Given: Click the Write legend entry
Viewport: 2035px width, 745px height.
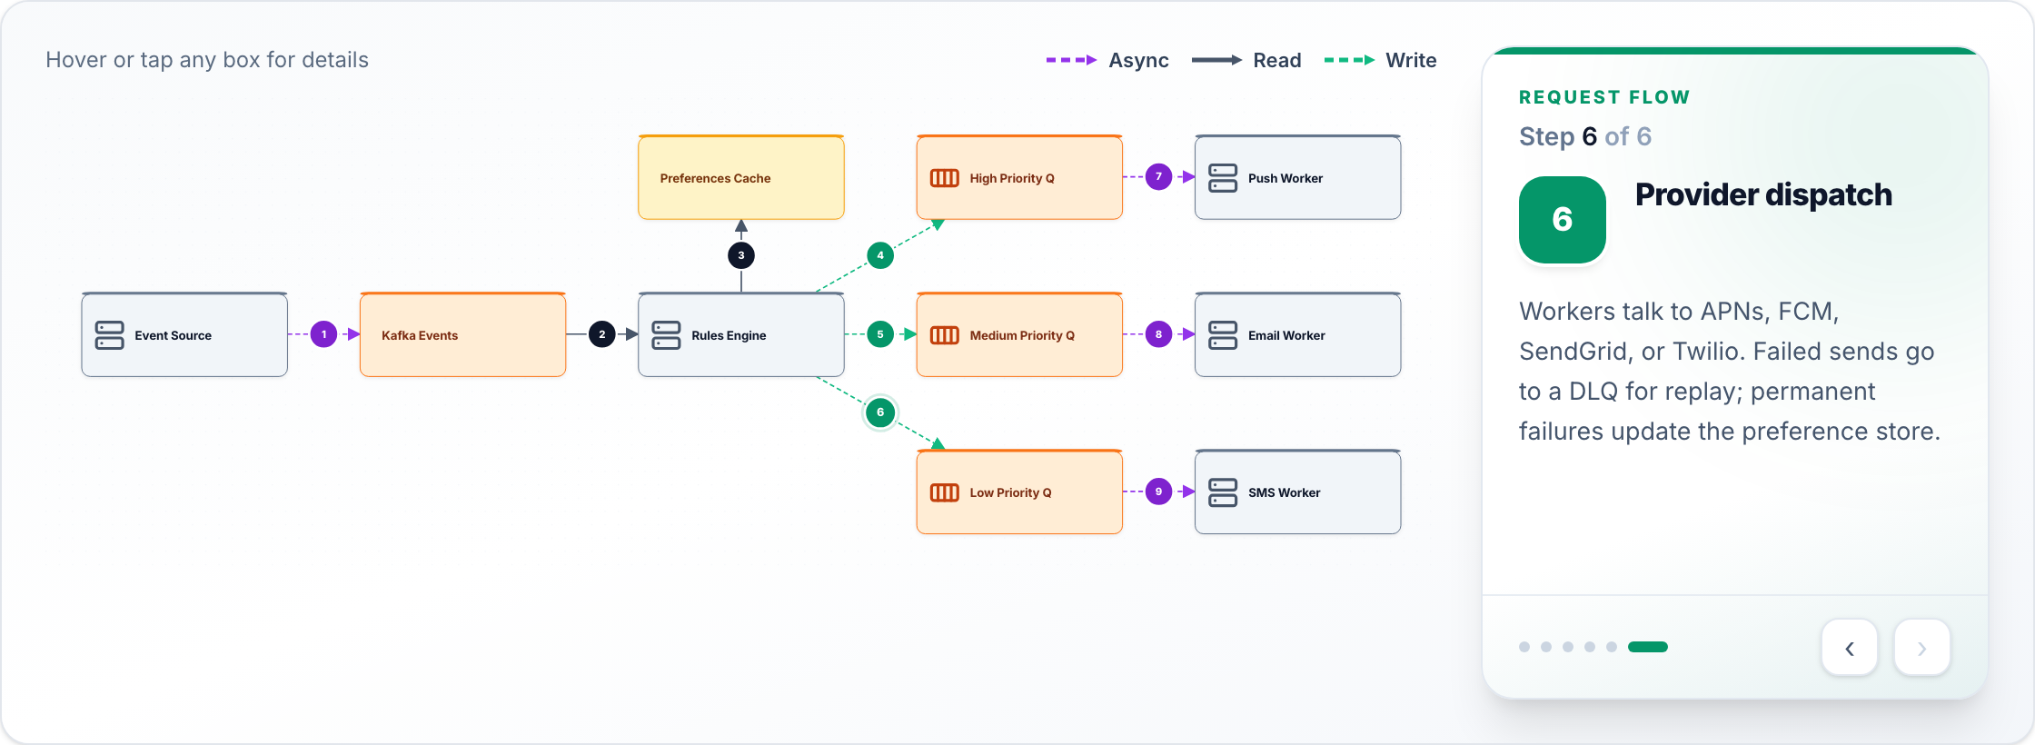Looking at the screenshot, I should click(1381, 60).
